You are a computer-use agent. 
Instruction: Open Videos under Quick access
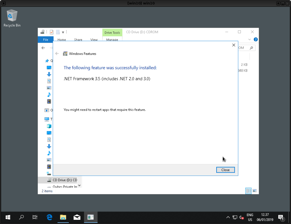click(49, 102)
